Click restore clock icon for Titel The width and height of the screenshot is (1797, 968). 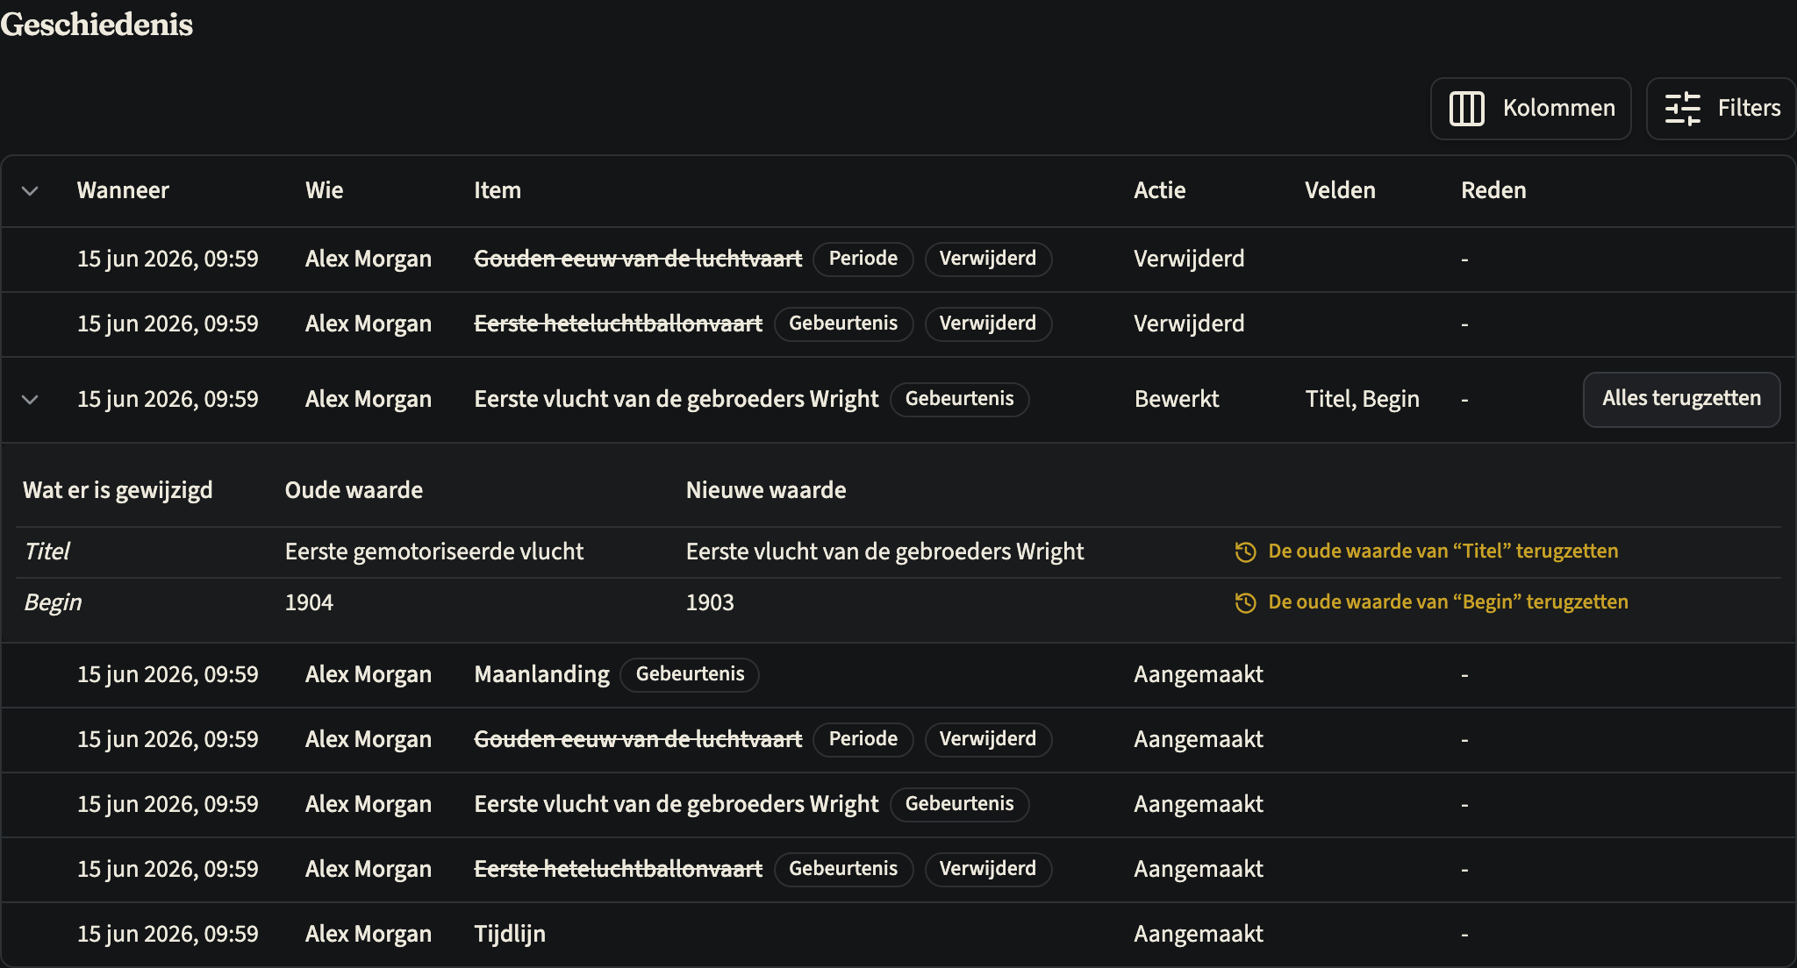coord(1245,552)
